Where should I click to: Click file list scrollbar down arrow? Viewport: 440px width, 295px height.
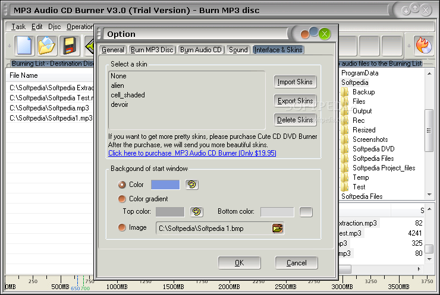click(x=429, y=259)
